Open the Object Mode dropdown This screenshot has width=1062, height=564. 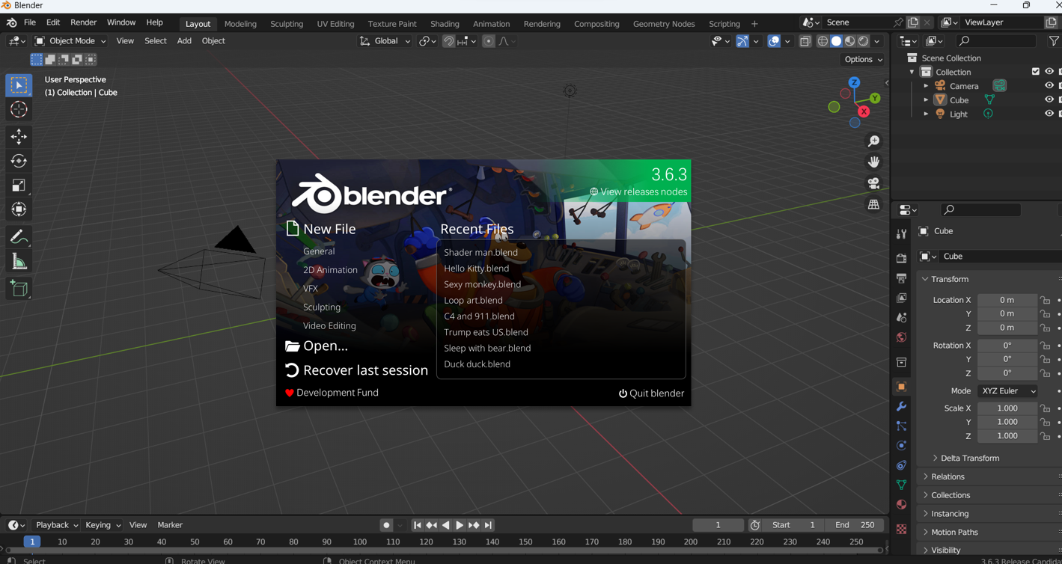(x=70, y=41)
